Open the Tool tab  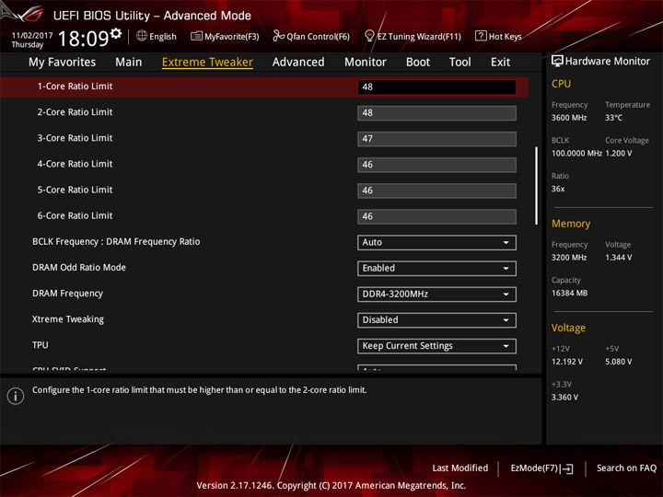(460, 63)
